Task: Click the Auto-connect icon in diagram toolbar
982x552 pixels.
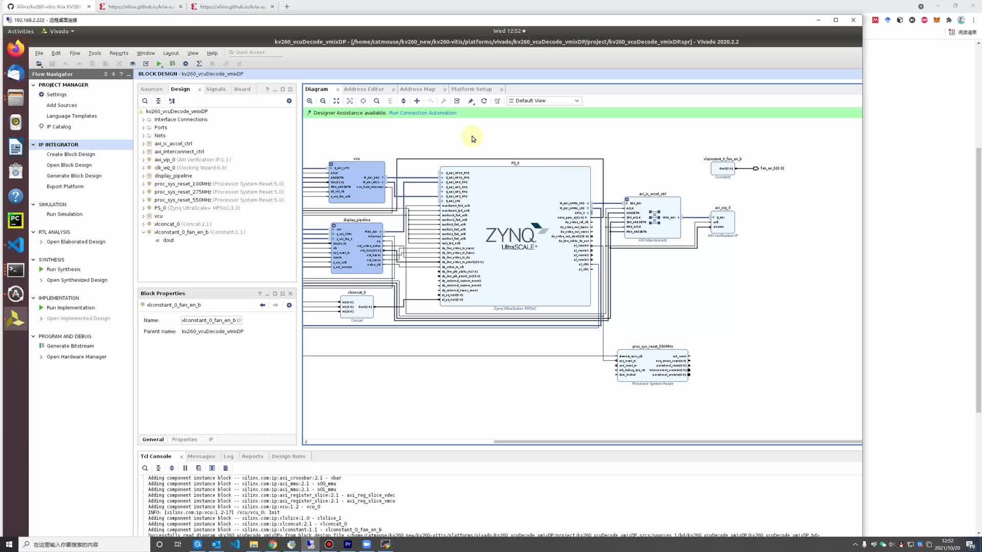Action: pyautogui.click(x=472, y=100)
